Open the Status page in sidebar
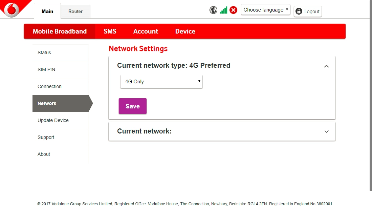Image resolution: width=372 pixels, height=206 pixels. 44,53
